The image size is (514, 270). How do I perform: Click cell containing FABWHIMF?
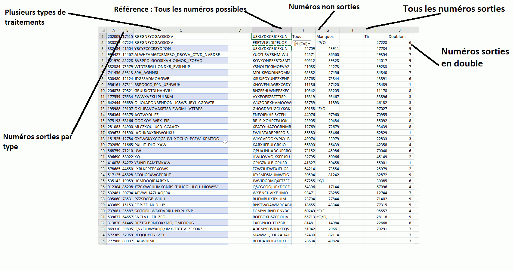tap(181, 241)
